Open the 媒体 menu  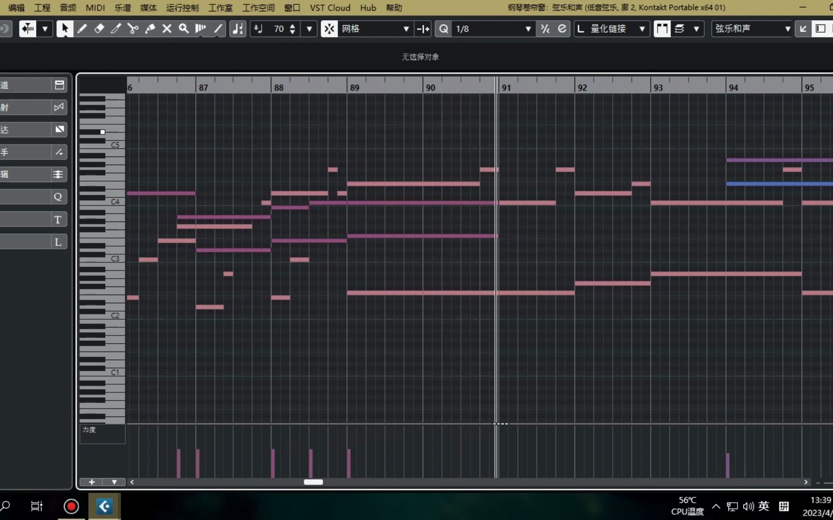148,8
